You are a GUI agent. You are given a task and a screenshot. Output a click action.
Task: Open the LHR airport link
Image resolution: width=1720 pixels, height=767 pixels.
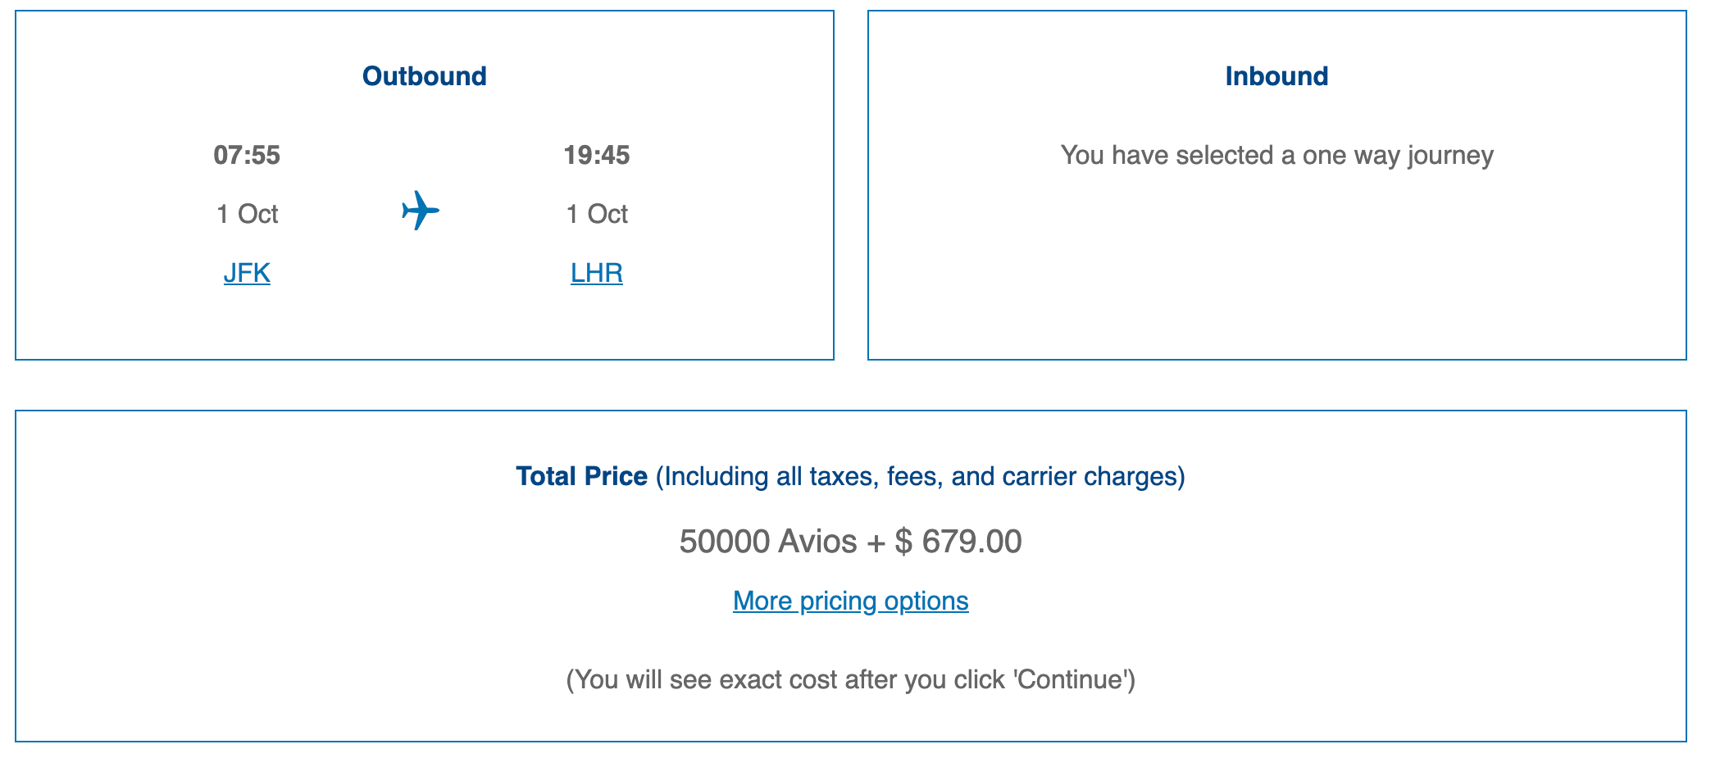click(x=596, y=273)
